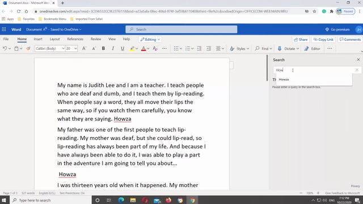Viewport: 363px width, 204px height.
Task: Open font color picker arrow
Action: pos(149,49)
